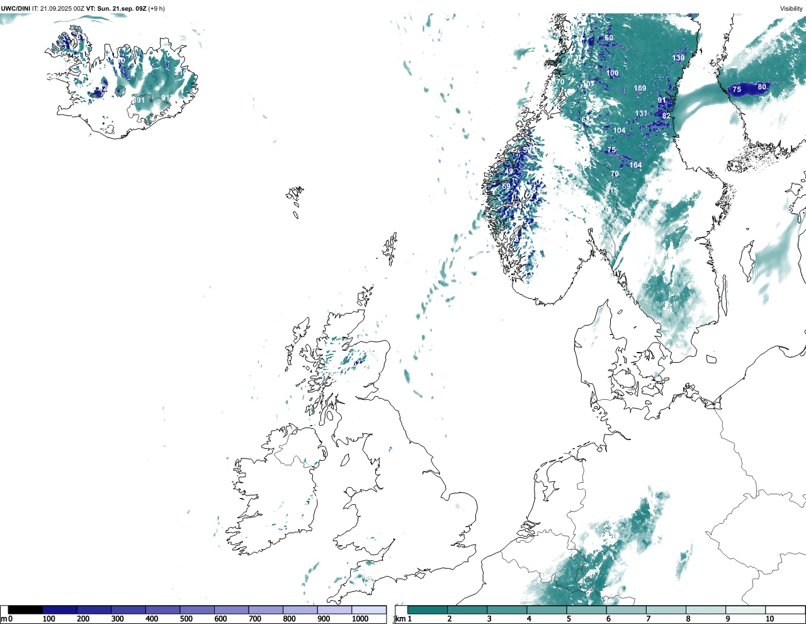This screenshot has width=806, height=624.
Task: Click the '169' visibility value on map
Action: pos(640,88)
